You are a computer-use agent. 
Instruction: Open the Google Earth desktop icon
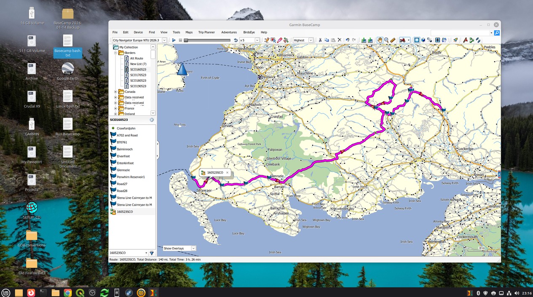point(67,72)
